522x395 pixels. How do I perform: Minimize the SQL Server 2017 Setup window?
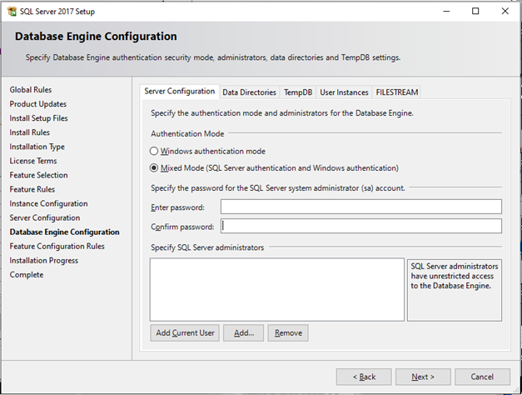pyautogui.click(x=446, y=12)
